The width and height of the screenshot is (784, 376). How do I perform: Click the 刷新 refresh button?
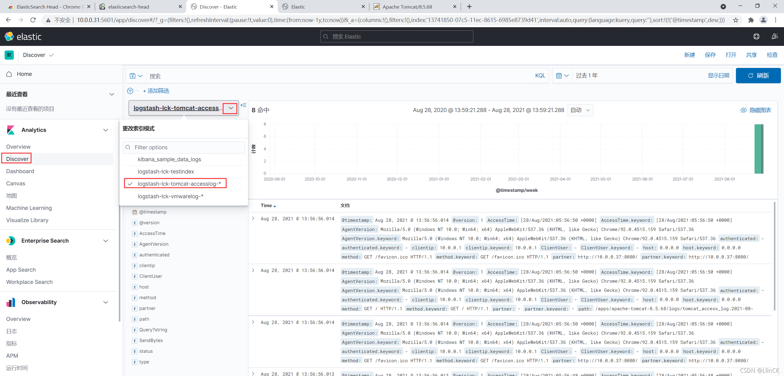[758, 76]
